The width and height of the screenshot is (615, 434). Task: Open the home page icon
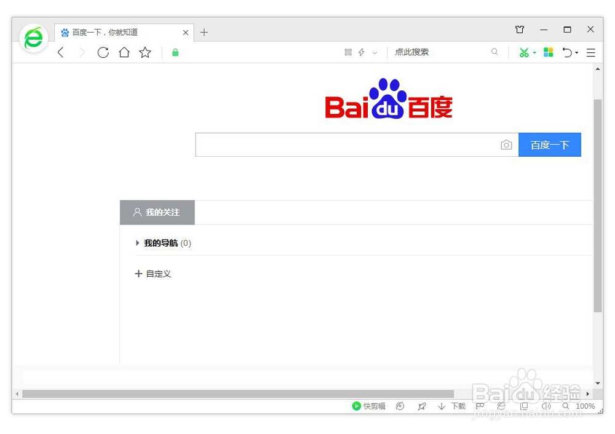[x=124, y=52]
